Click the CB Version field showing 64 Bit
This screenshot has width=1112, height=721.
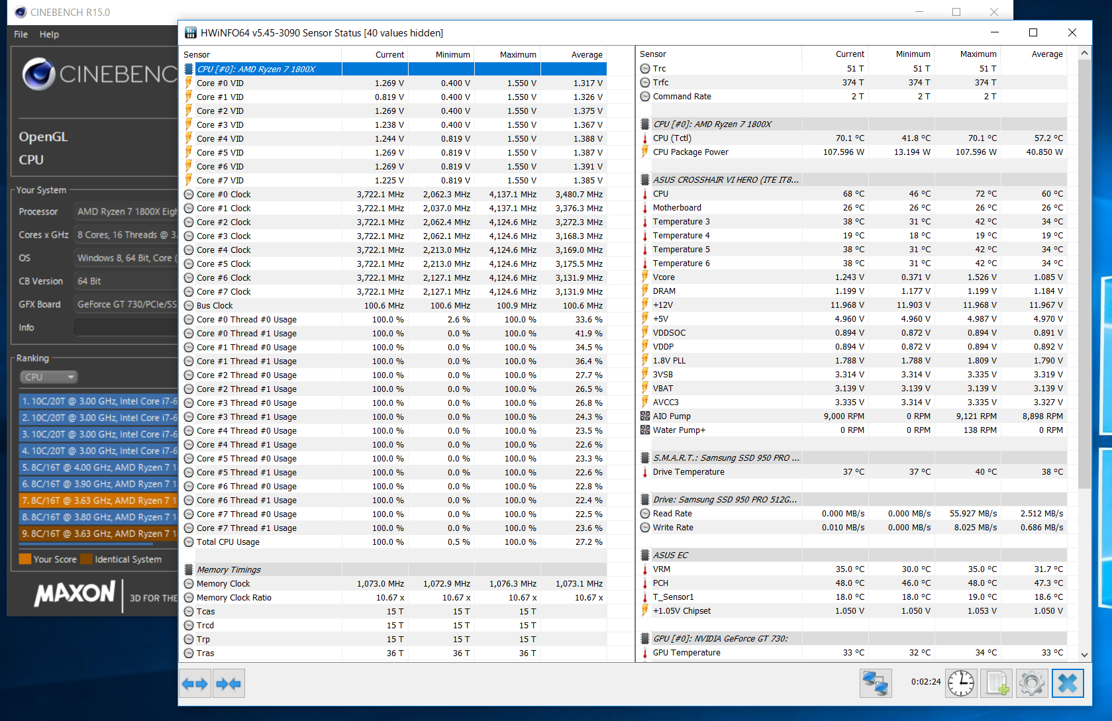125,281
